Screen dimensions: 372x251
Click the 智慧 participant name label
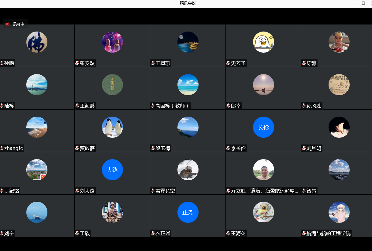(311, 191)
